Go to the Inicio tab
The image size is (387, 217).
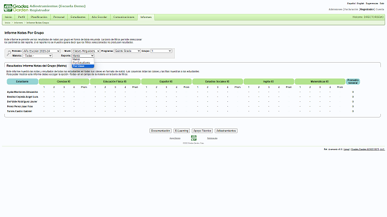pyautogui.click(x=8, y=17)
